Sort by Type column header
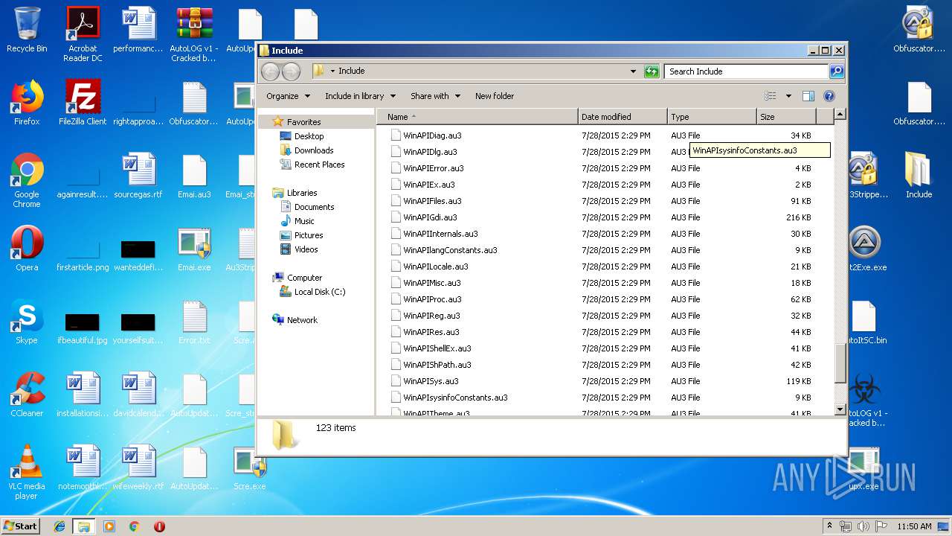Screen dimensions: 952x536 tap(712, 117)
